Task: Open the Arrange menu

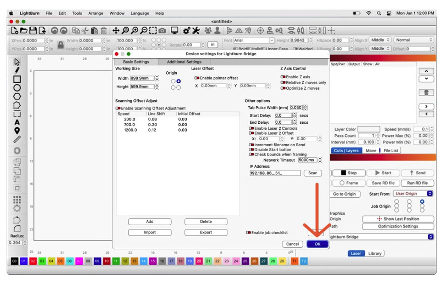Action: click(x=96, y=13)
